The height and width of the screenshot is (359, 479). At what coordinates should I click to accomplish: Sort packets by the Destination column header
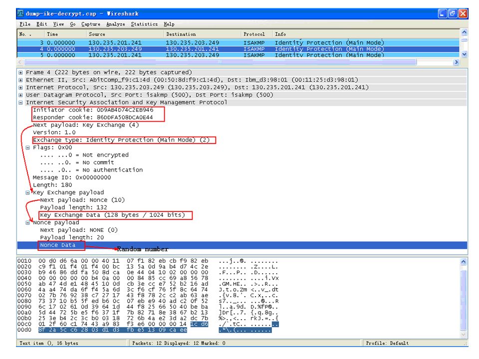point(203,34)
